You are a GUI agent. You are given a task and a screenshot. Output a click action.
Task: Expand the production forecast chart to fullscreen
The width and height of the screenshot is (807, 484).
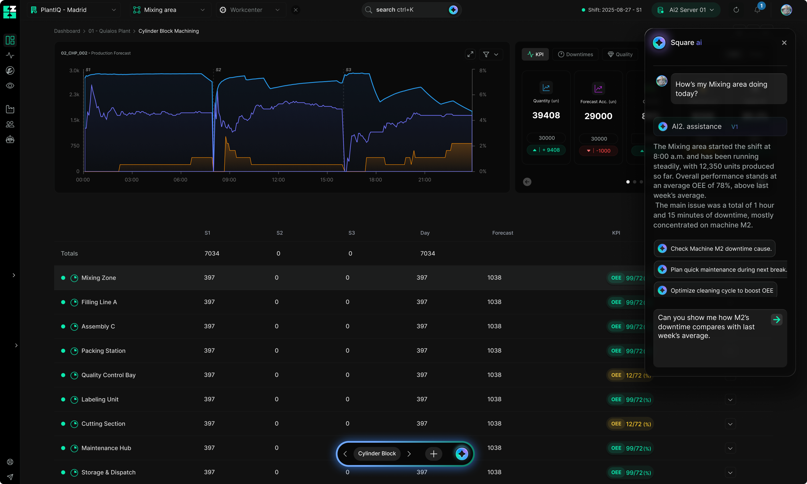click(470, 54)
